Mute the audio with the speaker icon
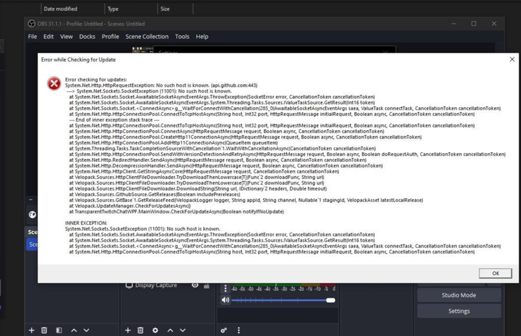 pyautogui.click(x=225, y=300)
